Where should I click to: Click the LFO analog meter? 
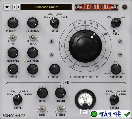[85, 100]
